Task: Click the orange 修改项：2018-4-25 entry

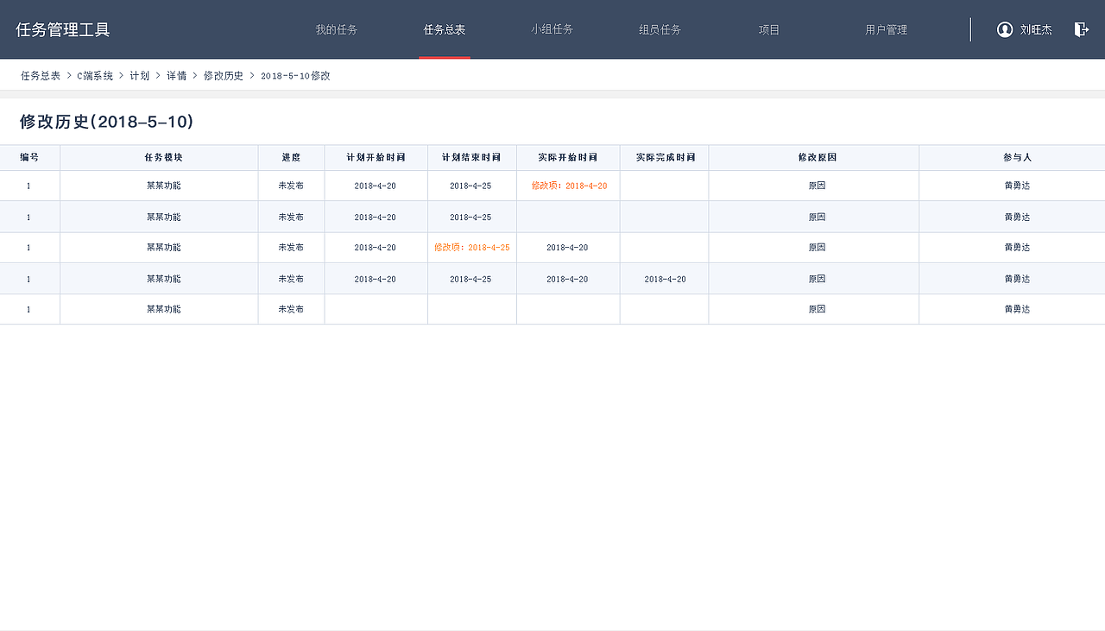Action: [x=471, y=247]
